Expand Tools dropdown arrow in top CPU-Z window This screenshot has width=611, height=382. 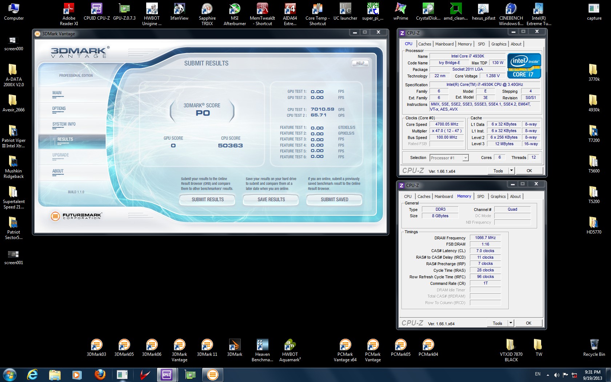[511, 170]
